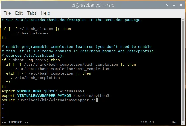The height and width of the screenshot is (126, 186).
Task: Click the line '. ~/.bash_aliases'
Action: [30, 33]
